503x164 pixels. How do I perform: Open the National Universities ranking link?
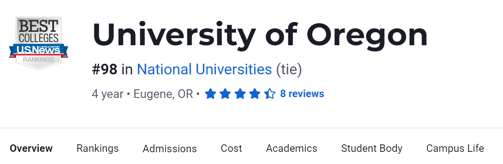[204, 70]
